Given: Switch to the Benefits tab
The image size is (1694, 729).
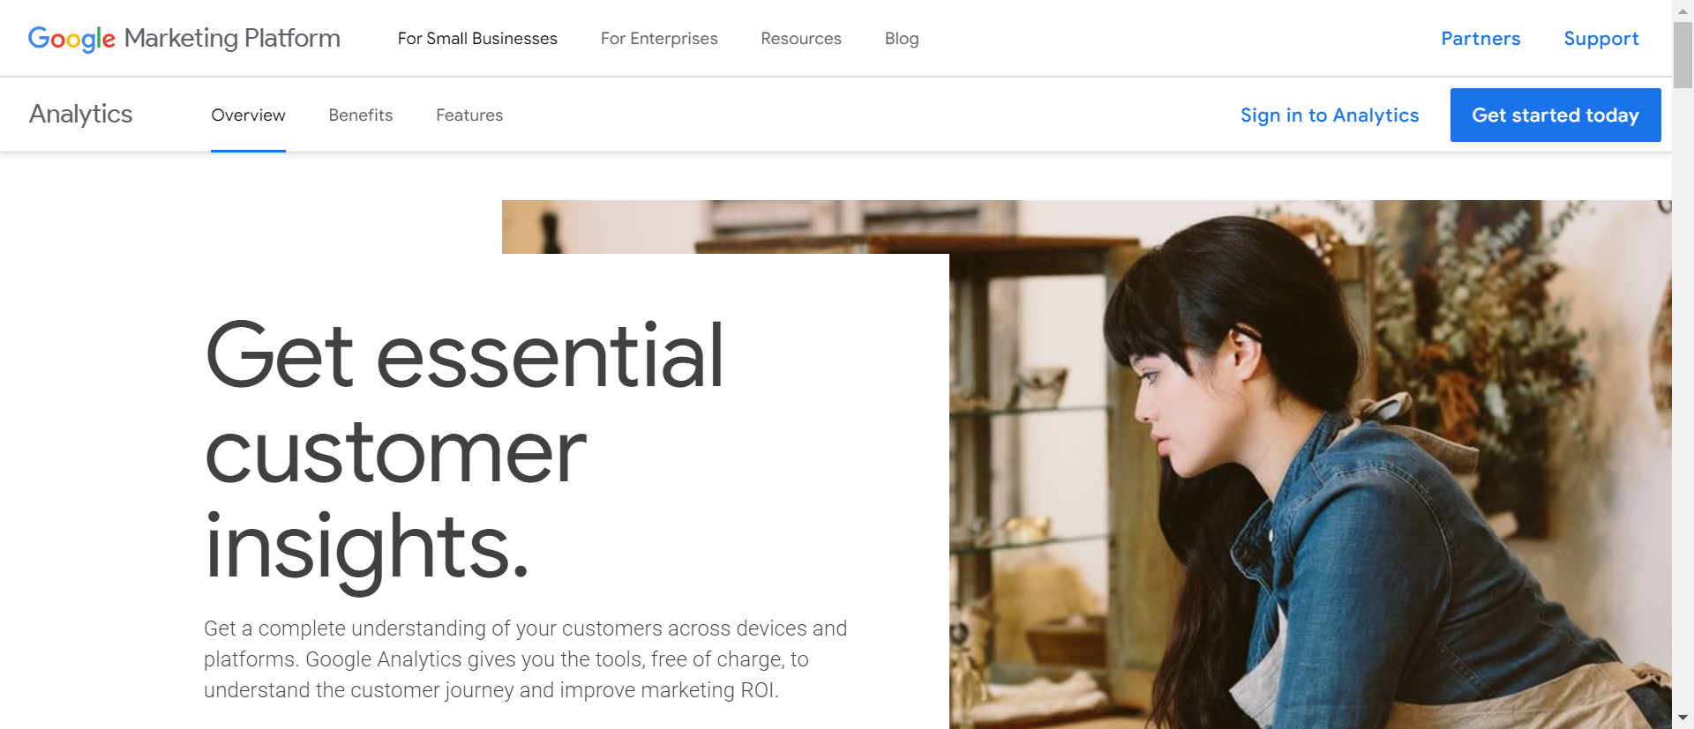Looking at the screenshot, I should [x=361, y=115].
